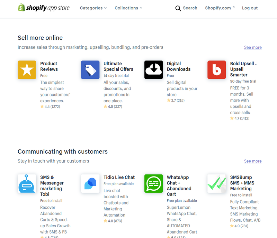
Task: Open the Ultimate Special Offers title
Action: pos(118,66)
